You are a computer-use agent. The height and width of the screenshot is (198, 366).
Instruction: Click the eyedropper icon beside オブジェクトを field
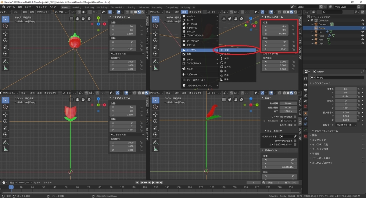(295, 136)
